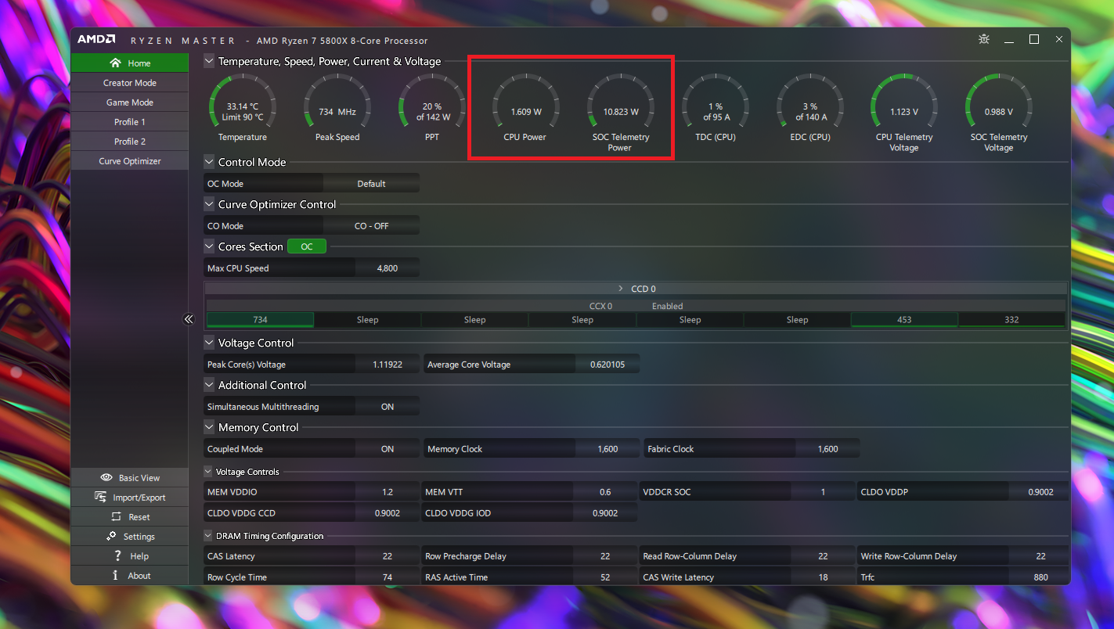Select the Profile 2 button
This screenshot has height=629, width=1114.
point(130,142)
